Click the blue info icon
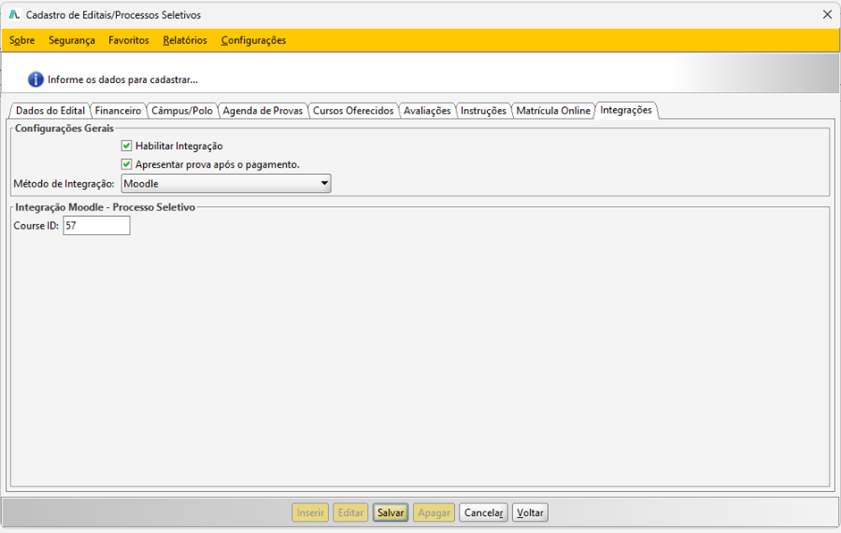 pos(36,79)
